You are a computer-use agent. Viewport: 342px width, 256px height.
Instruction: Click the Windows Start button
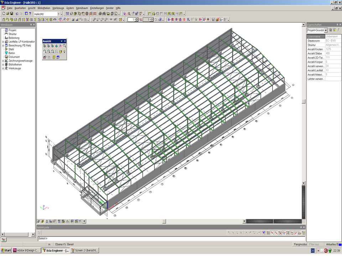coord(6,250)
